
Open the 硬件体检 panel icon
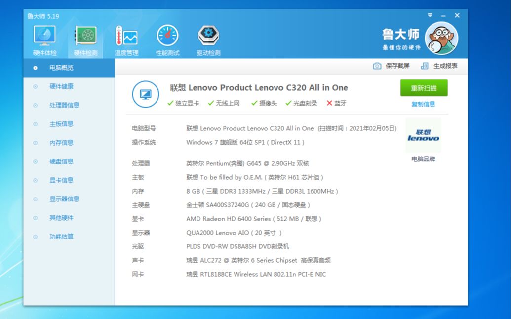tap(44, 35)
